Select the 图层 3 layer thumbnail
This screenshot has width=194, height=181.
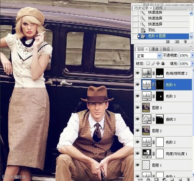(146, 108)
